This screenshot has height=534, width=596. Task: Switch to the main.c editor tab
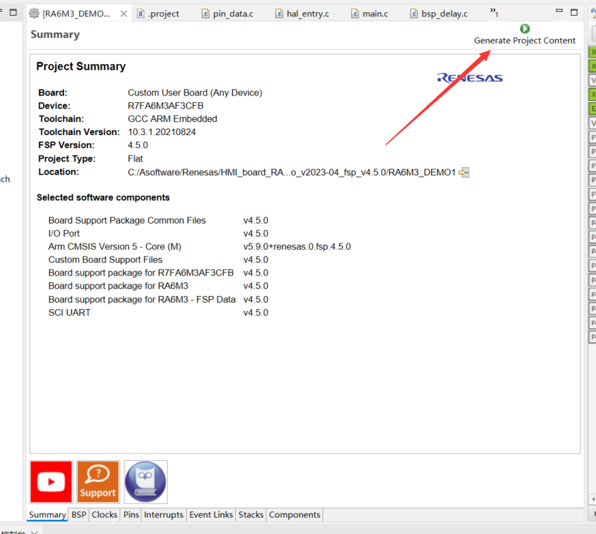coord(370,14)
